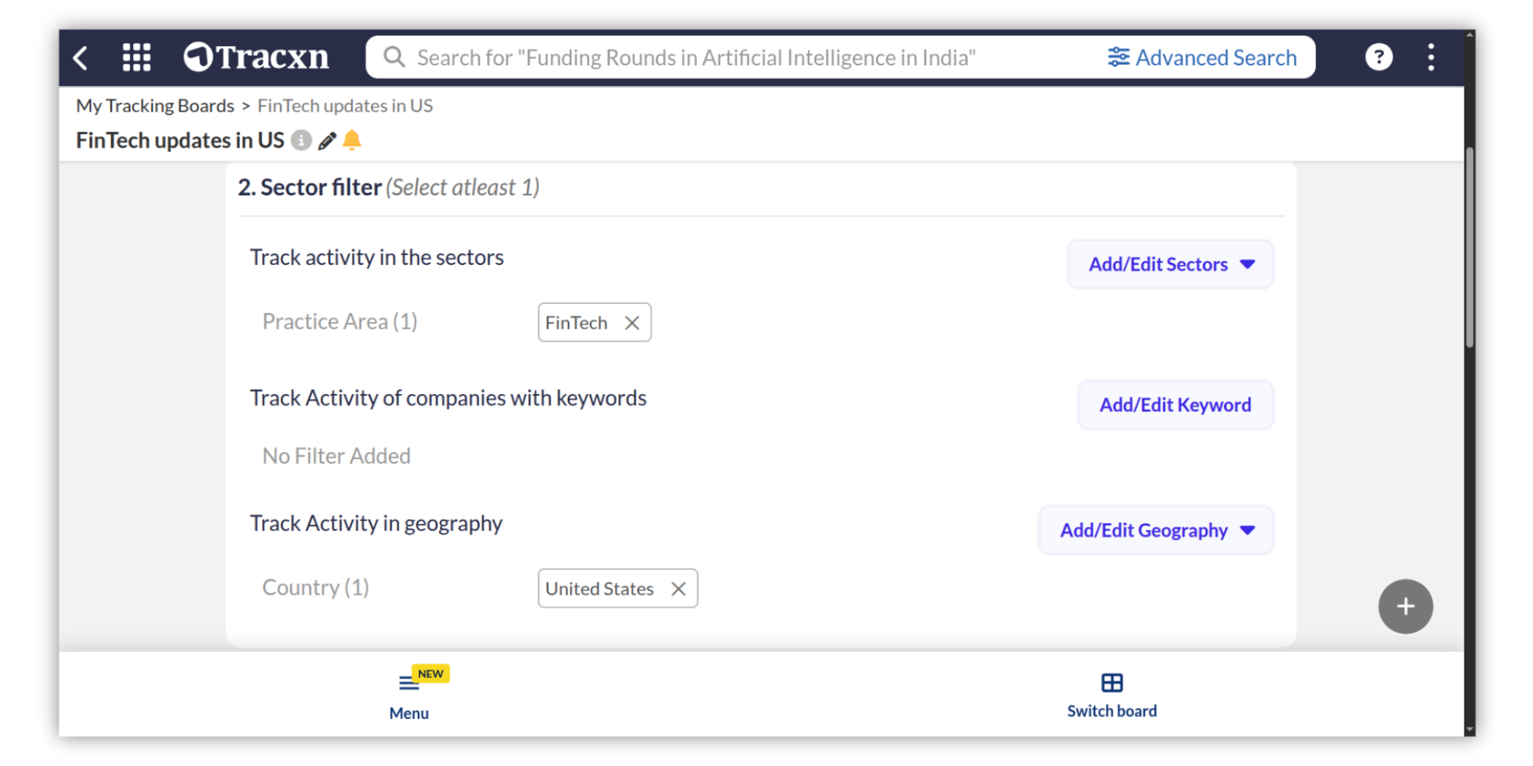Go to My Tracking Boards breadcrumb
The width and height of the screenshot is (1533, 766).
(x=155, y=106)
